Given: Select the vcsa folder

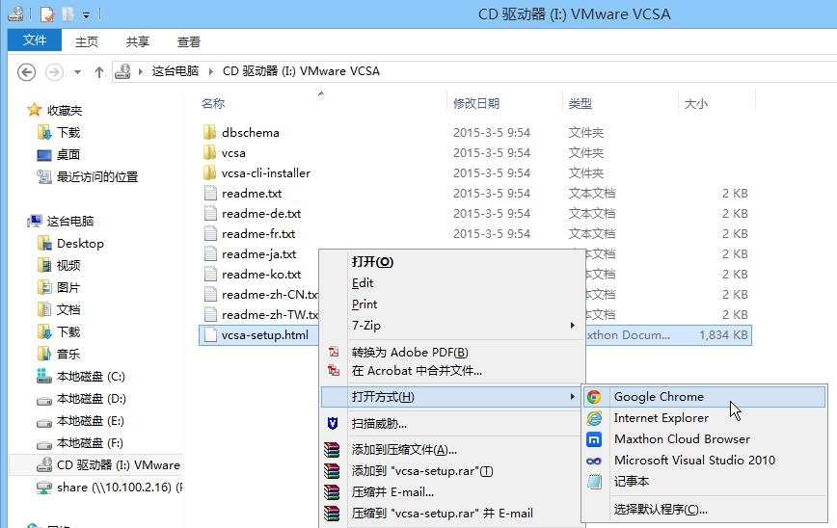Looking at the screenshot, I should pos(233,152).
